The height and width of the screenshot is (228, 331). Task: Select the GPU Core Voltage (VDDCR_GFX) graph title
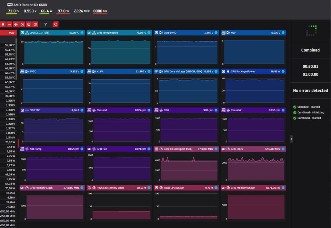coord(183,72)
